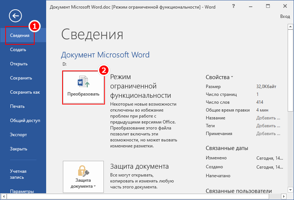
Task: Click the Создано date value
Action: 270,167
